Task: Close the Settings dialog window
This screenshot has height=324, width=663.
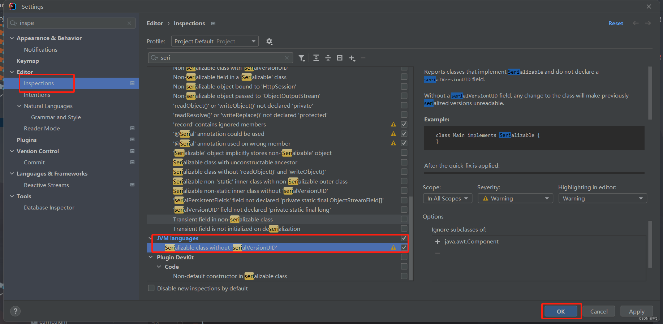Action: tap(649, 7)
